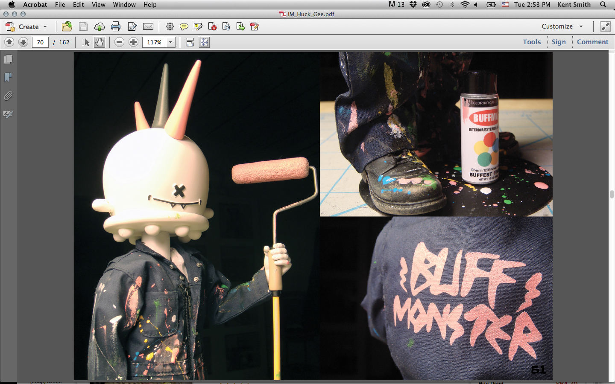Open the Page Thumbnails panel
The height and width of the screenshot is (384, 615).
[x=8, y=59]
